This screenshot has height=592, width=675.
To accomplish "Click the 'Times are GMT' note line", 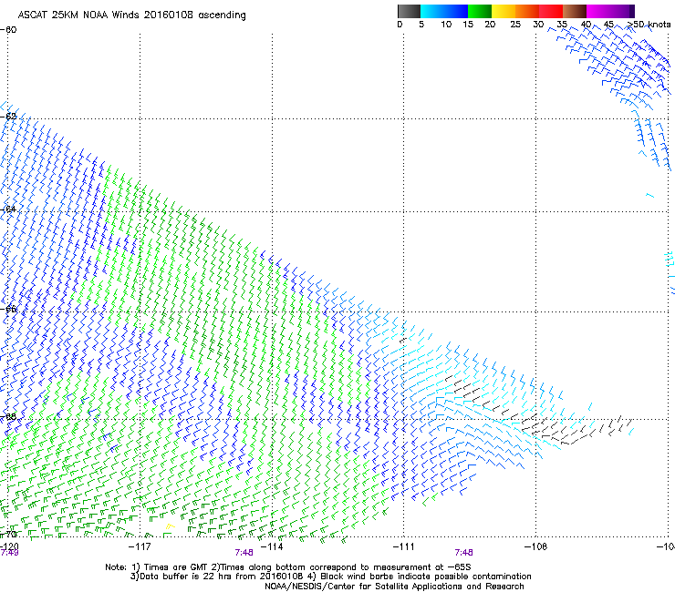I will tap(288, 567).
